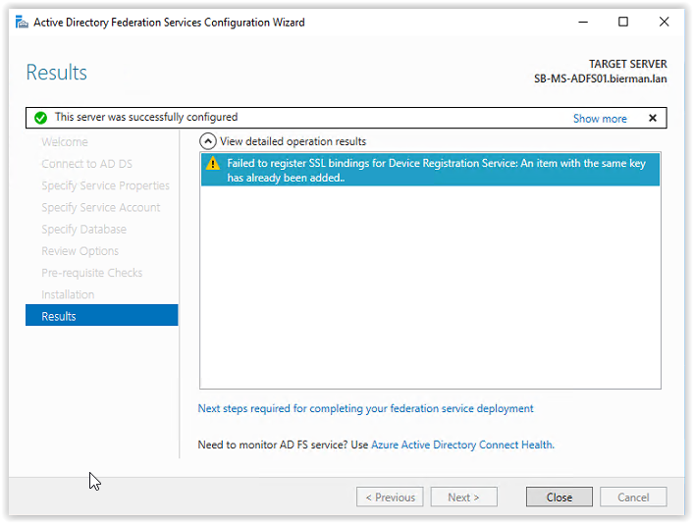Maximize the configuration wizard window
The image size is (693, 523).
[622, 22]
